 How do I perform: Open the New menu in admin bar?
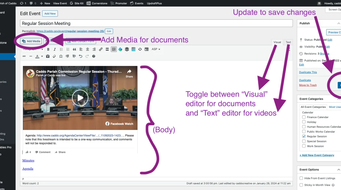coord(45,3)
